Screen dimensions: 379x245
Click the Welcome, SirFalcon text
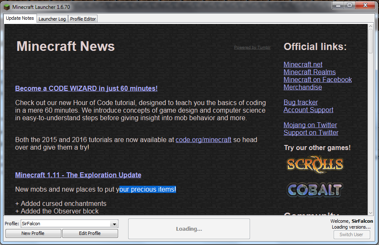(352, 221)
